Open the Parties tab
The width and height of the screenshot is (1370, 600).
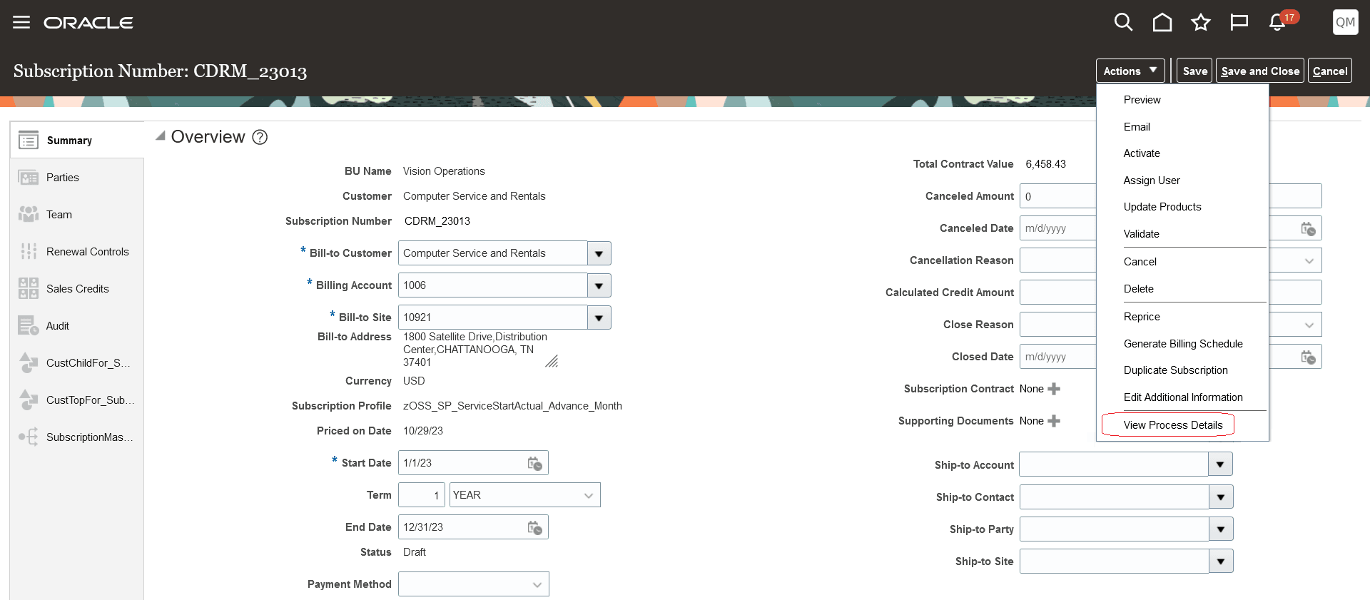(77, 177)
